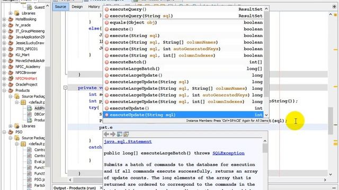This screenshot has height=190, width=339.
Task: Collapse the PSO project node
Action: [x=4, y=132]
